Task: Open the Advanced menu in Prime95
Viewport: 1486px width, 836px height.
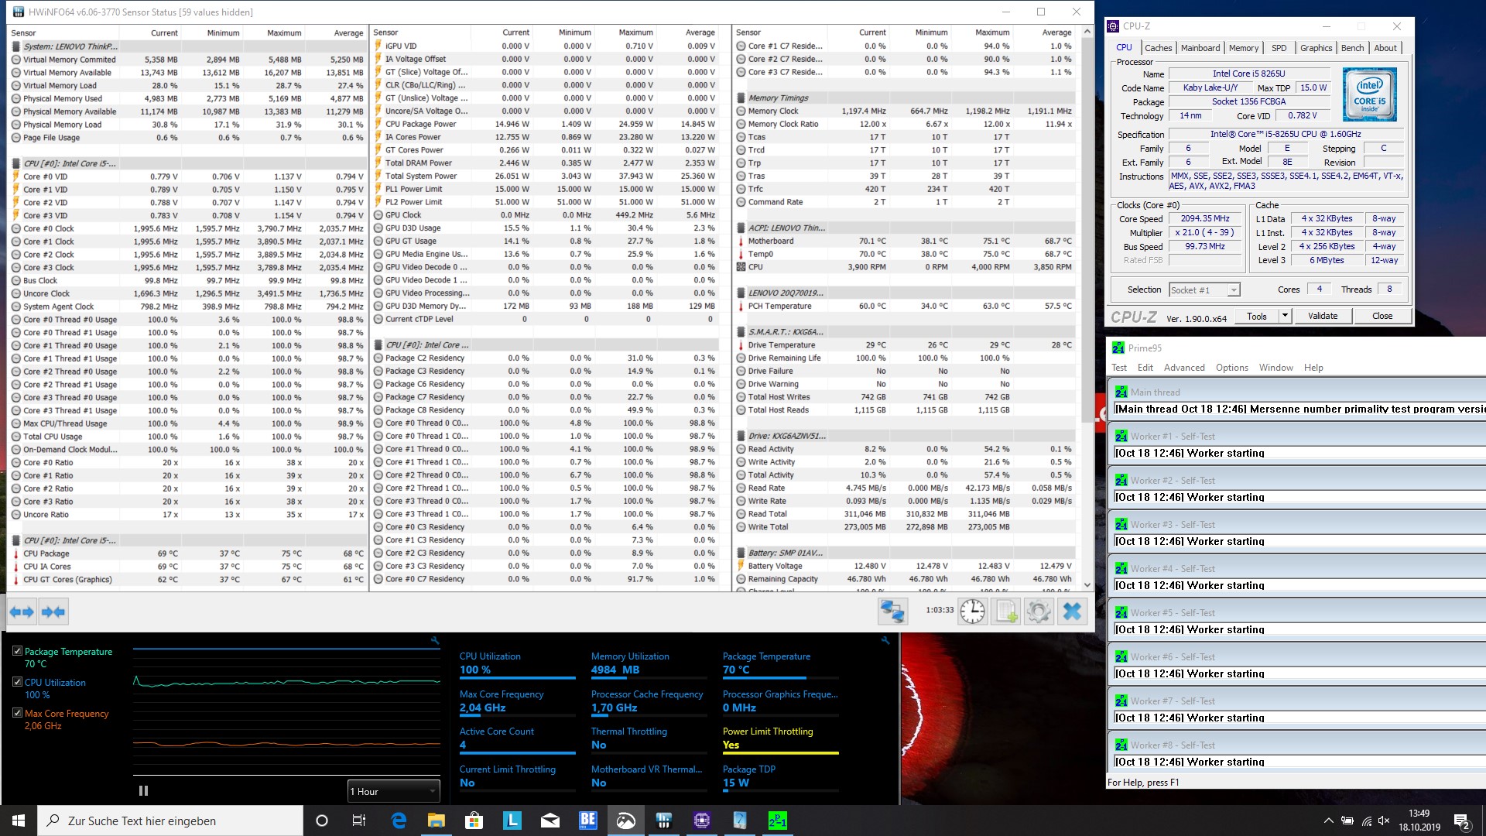Action: (1183, 368)
